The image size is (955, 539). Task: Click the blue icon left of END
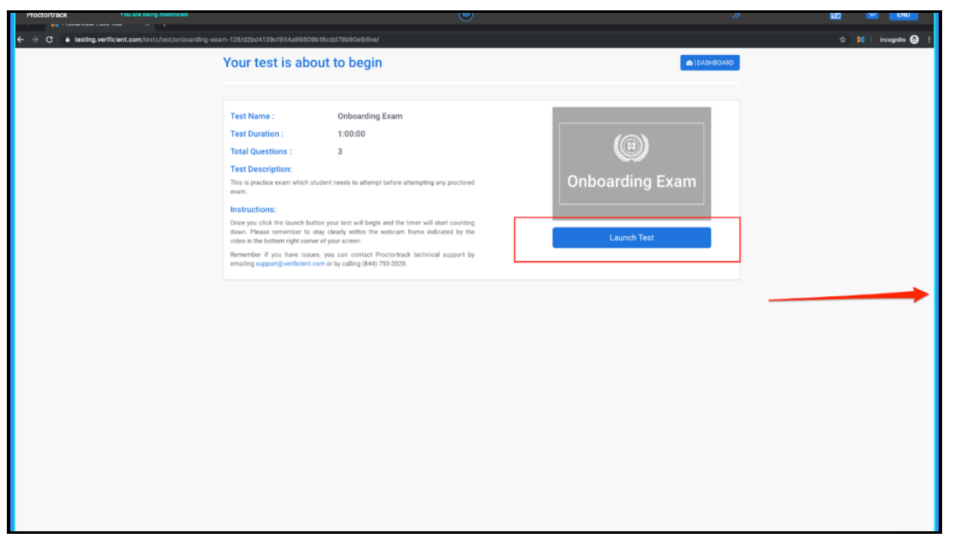pos(872,15)
